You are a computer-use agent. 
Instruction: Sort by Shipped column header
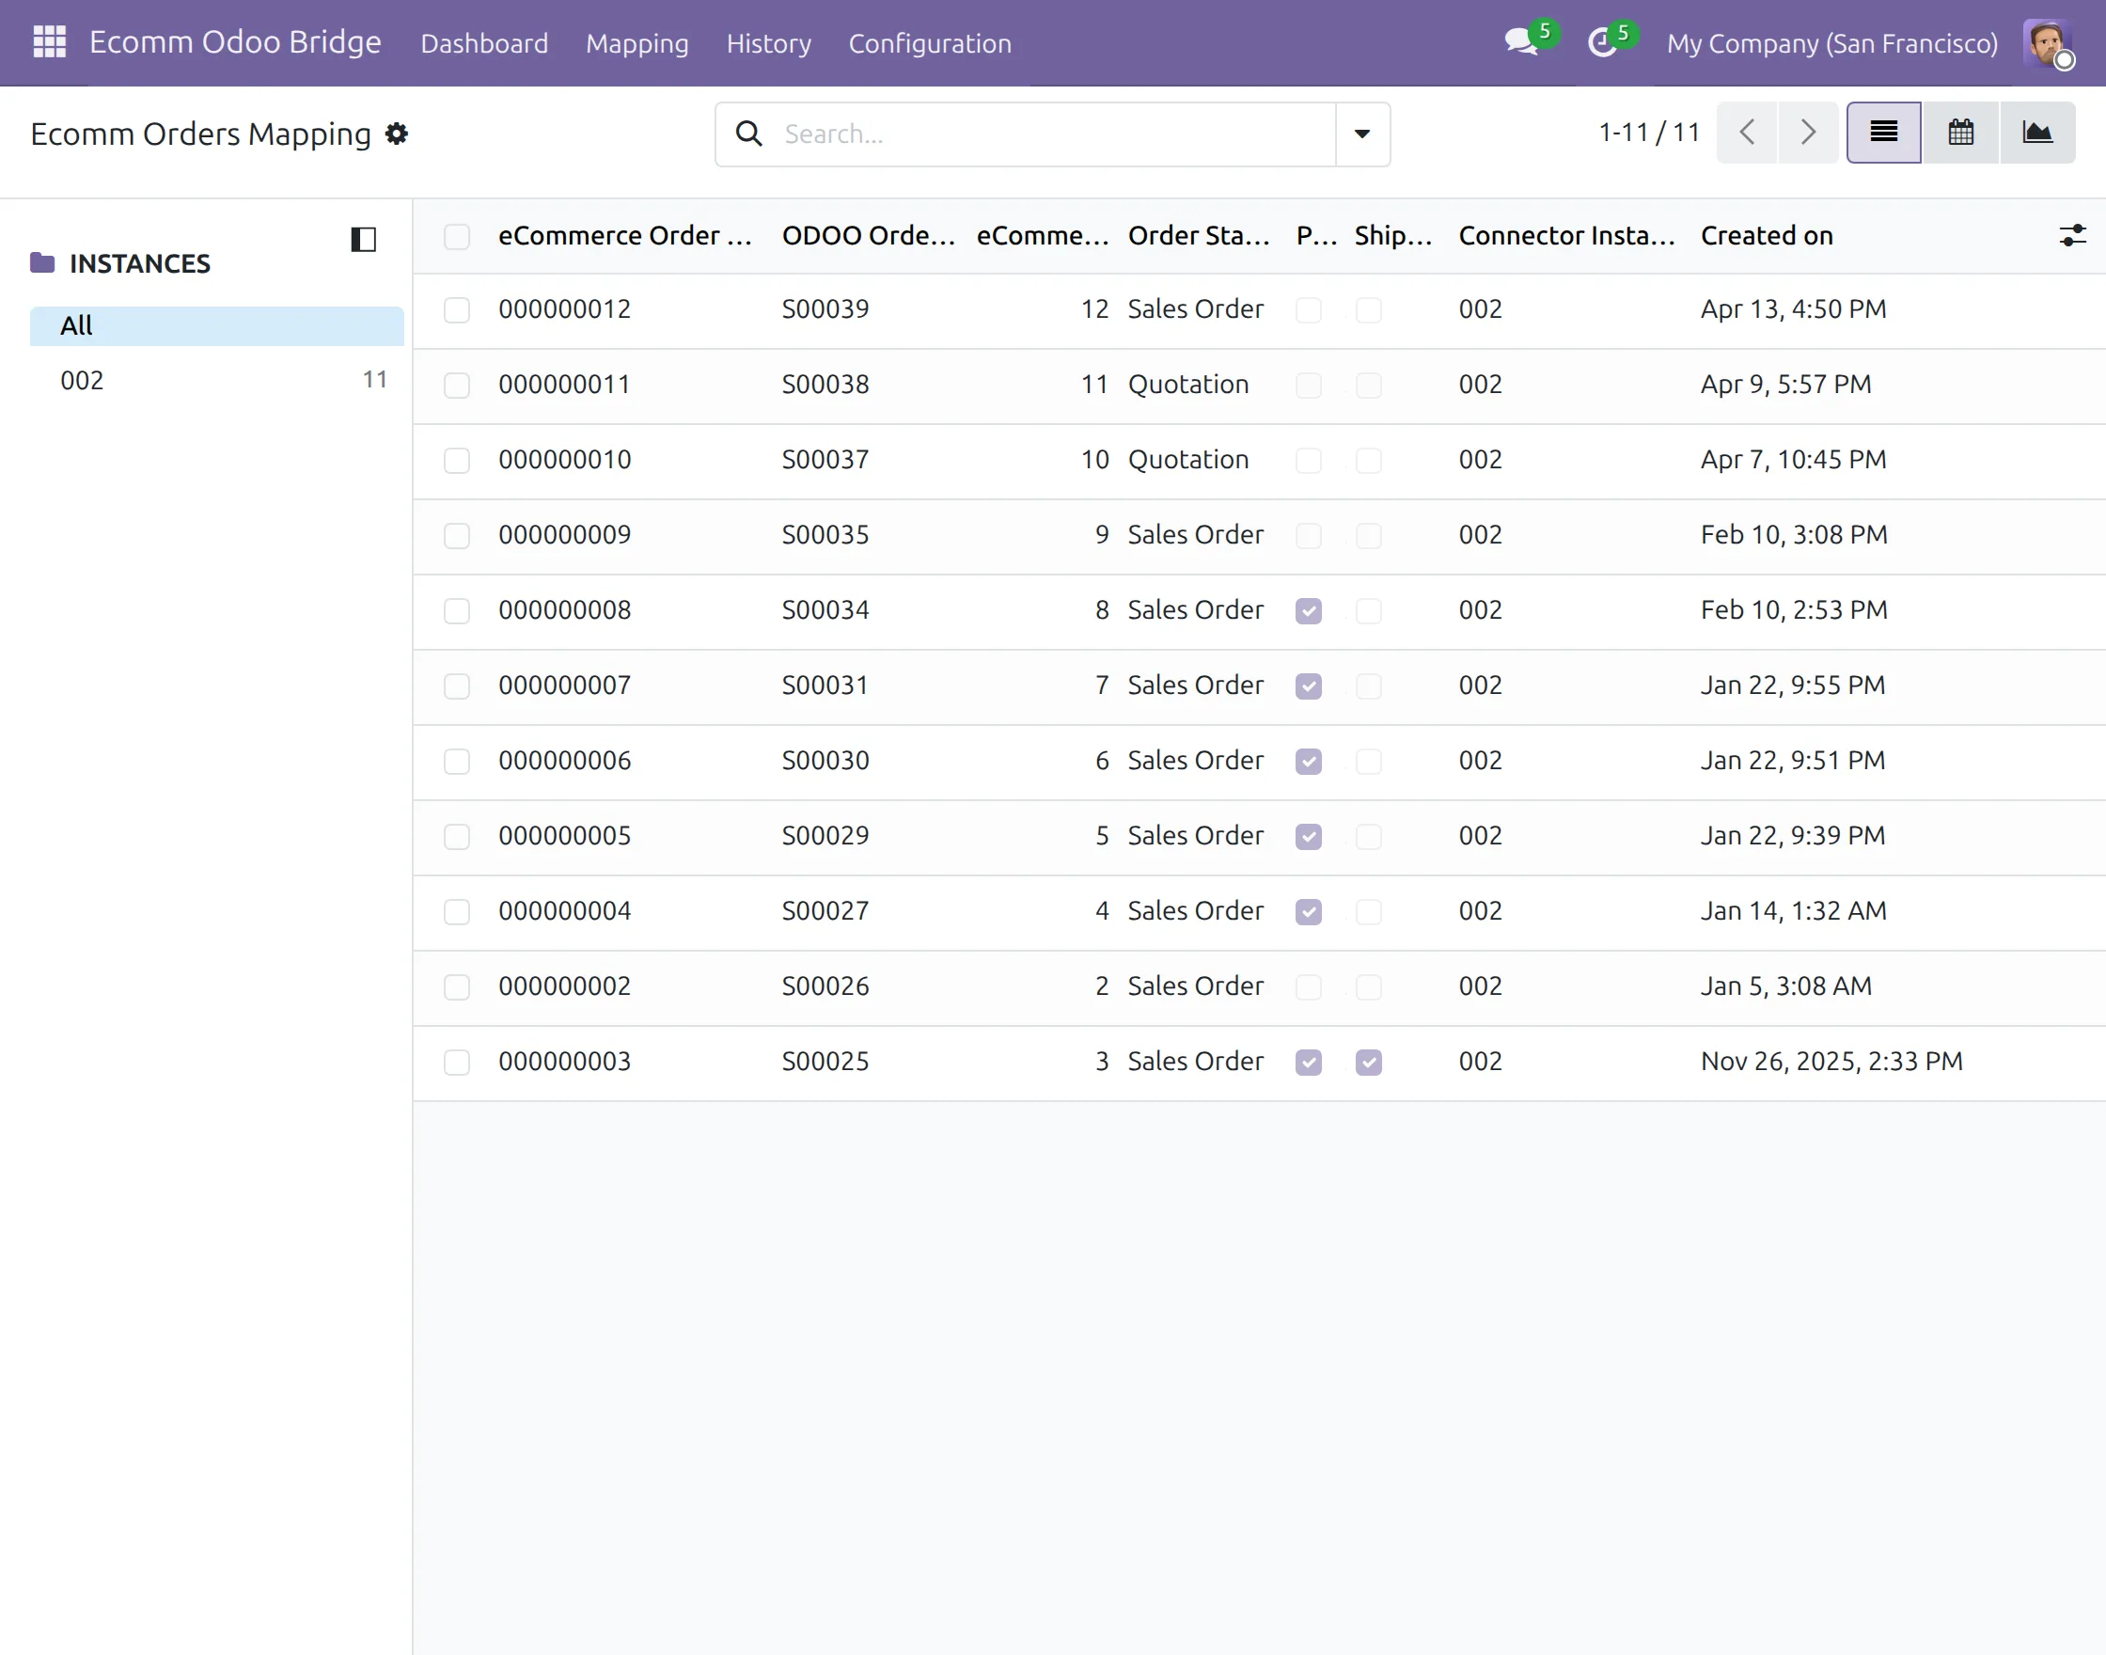(x=1393, y=235)
